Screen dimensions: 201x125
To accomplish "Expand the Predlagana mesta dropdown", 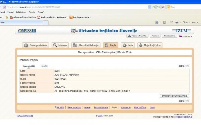I will (x=90, y=17).
